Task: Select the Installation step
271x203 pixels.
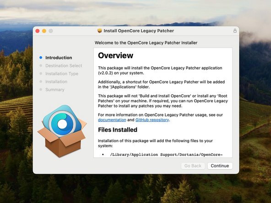Action: click(x=56, y=82)
